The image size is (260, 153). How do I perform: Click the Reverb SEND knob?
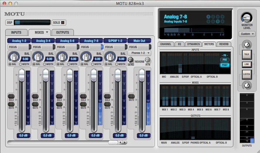click(131, 60)
